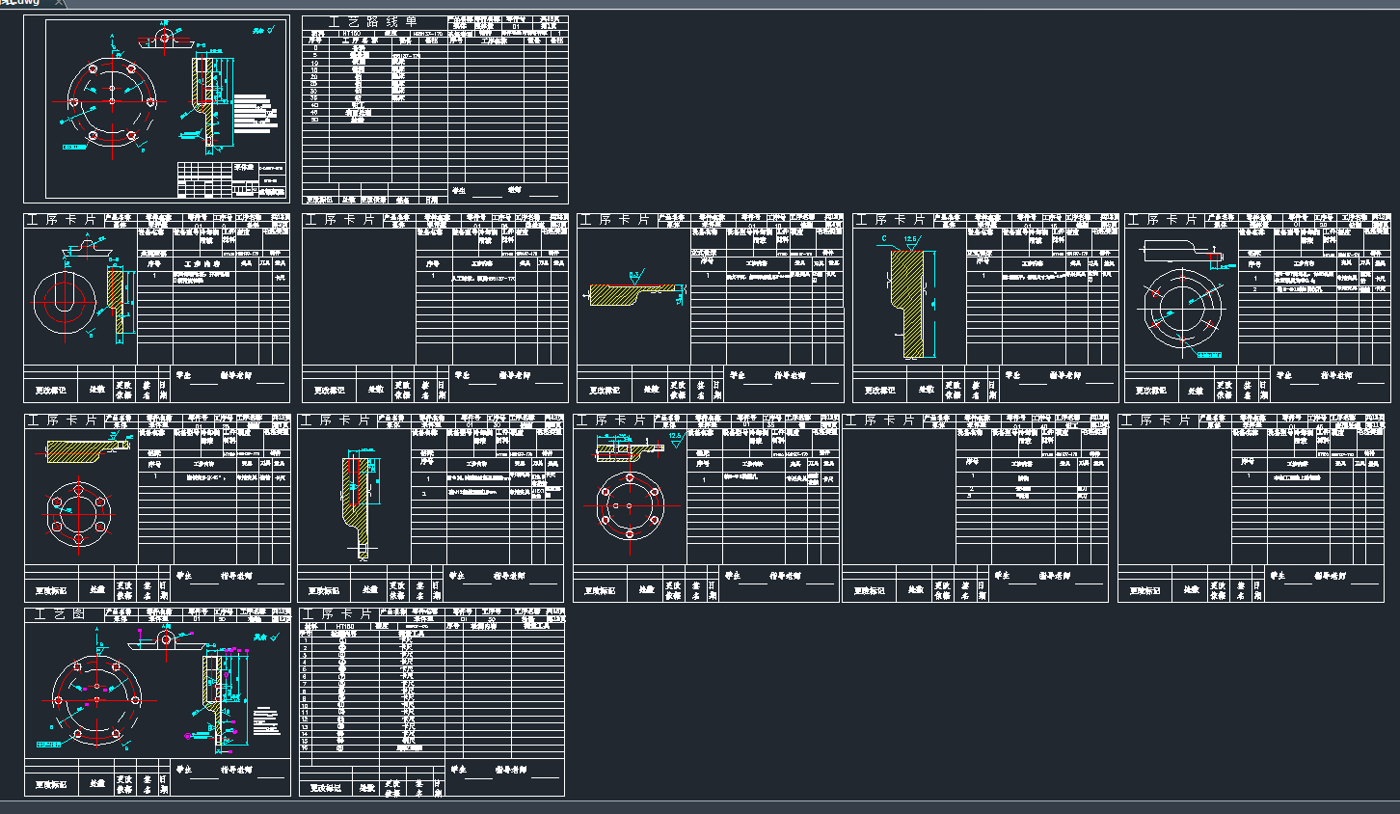Close the .dwg drawing tab
This screenshot has width=1400, height=814.
[59, 3]
